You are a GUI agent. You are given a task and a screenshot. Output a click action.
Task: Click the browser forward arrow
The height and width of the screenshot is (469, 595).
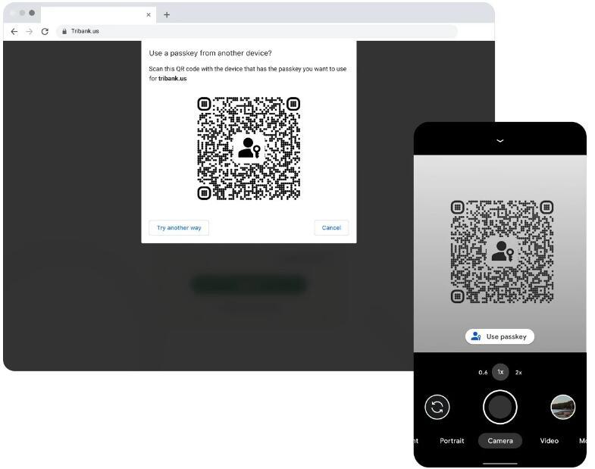[x=30, y=32]
